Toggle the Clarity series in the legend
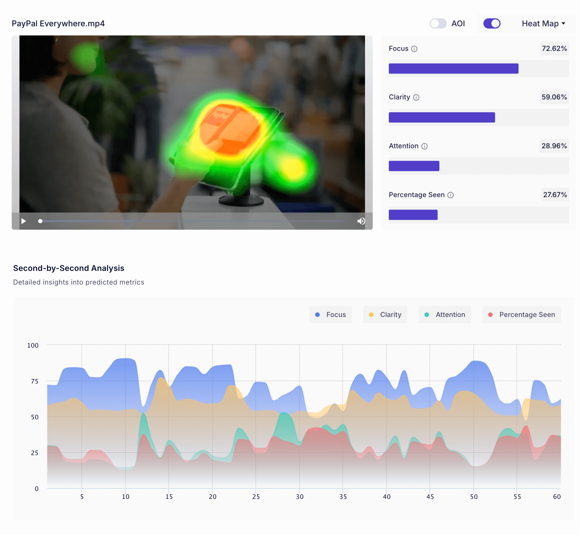 point(385,315)
